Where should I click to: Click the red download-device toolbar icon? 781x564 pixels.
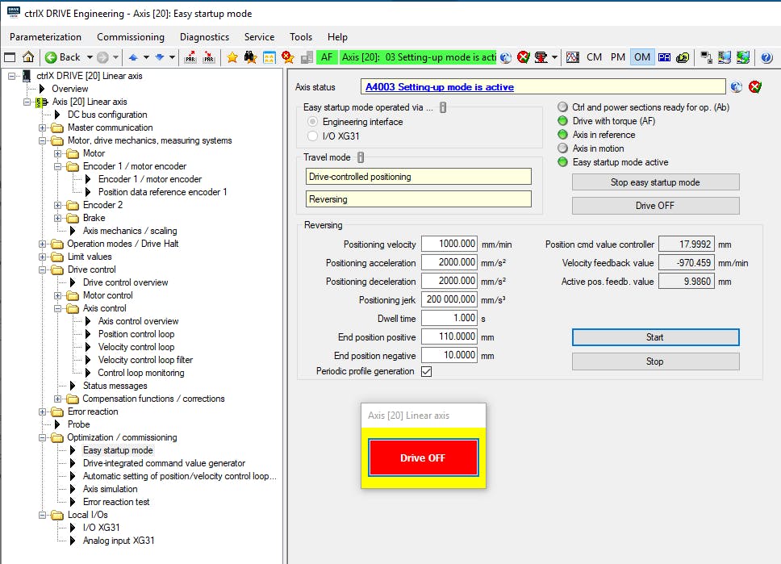click(541, 57)
